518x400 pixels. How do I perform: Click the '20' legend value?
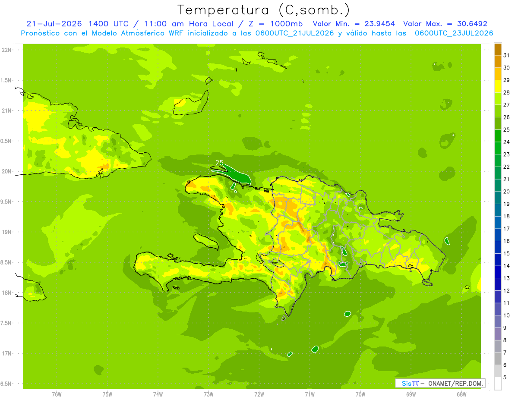tap(507, 192)
